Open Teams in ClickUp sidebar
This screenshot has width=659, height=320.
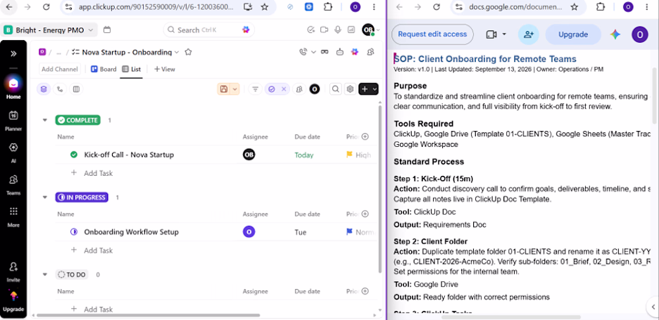[x=13, y=184]
